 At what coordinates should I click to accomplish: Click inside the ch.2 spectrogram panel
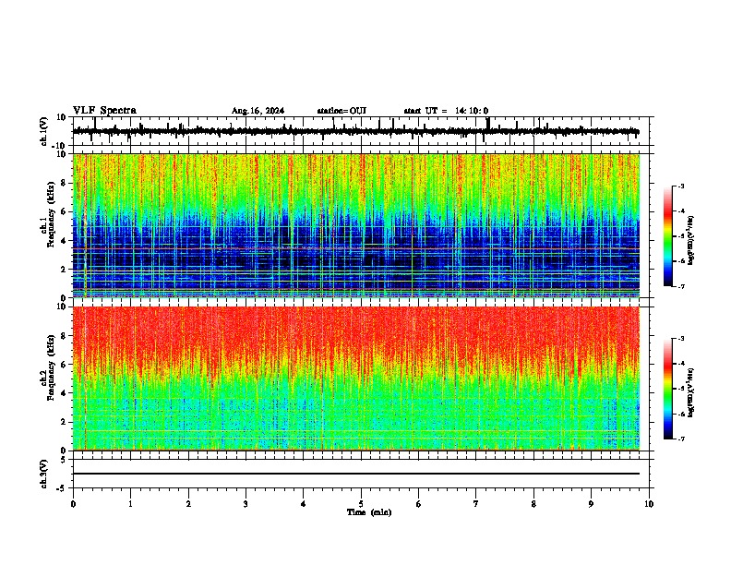click(355, 379)
